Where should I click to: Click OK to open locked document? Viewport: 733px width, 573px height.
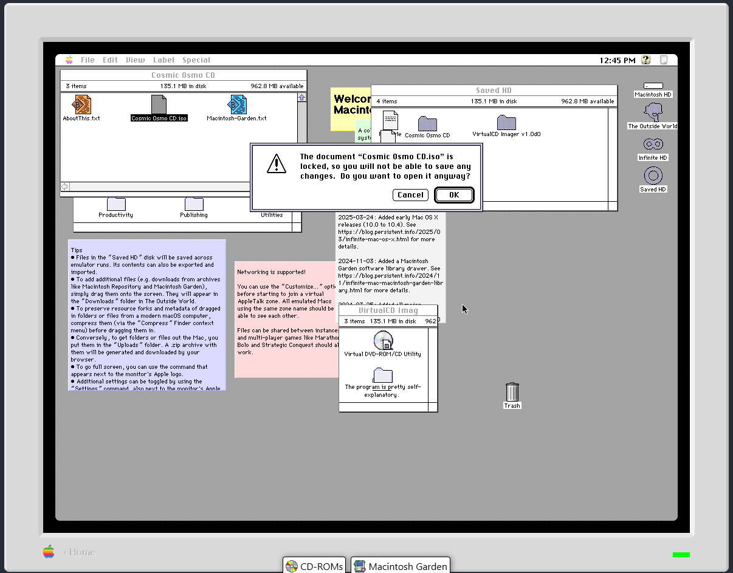454,195
